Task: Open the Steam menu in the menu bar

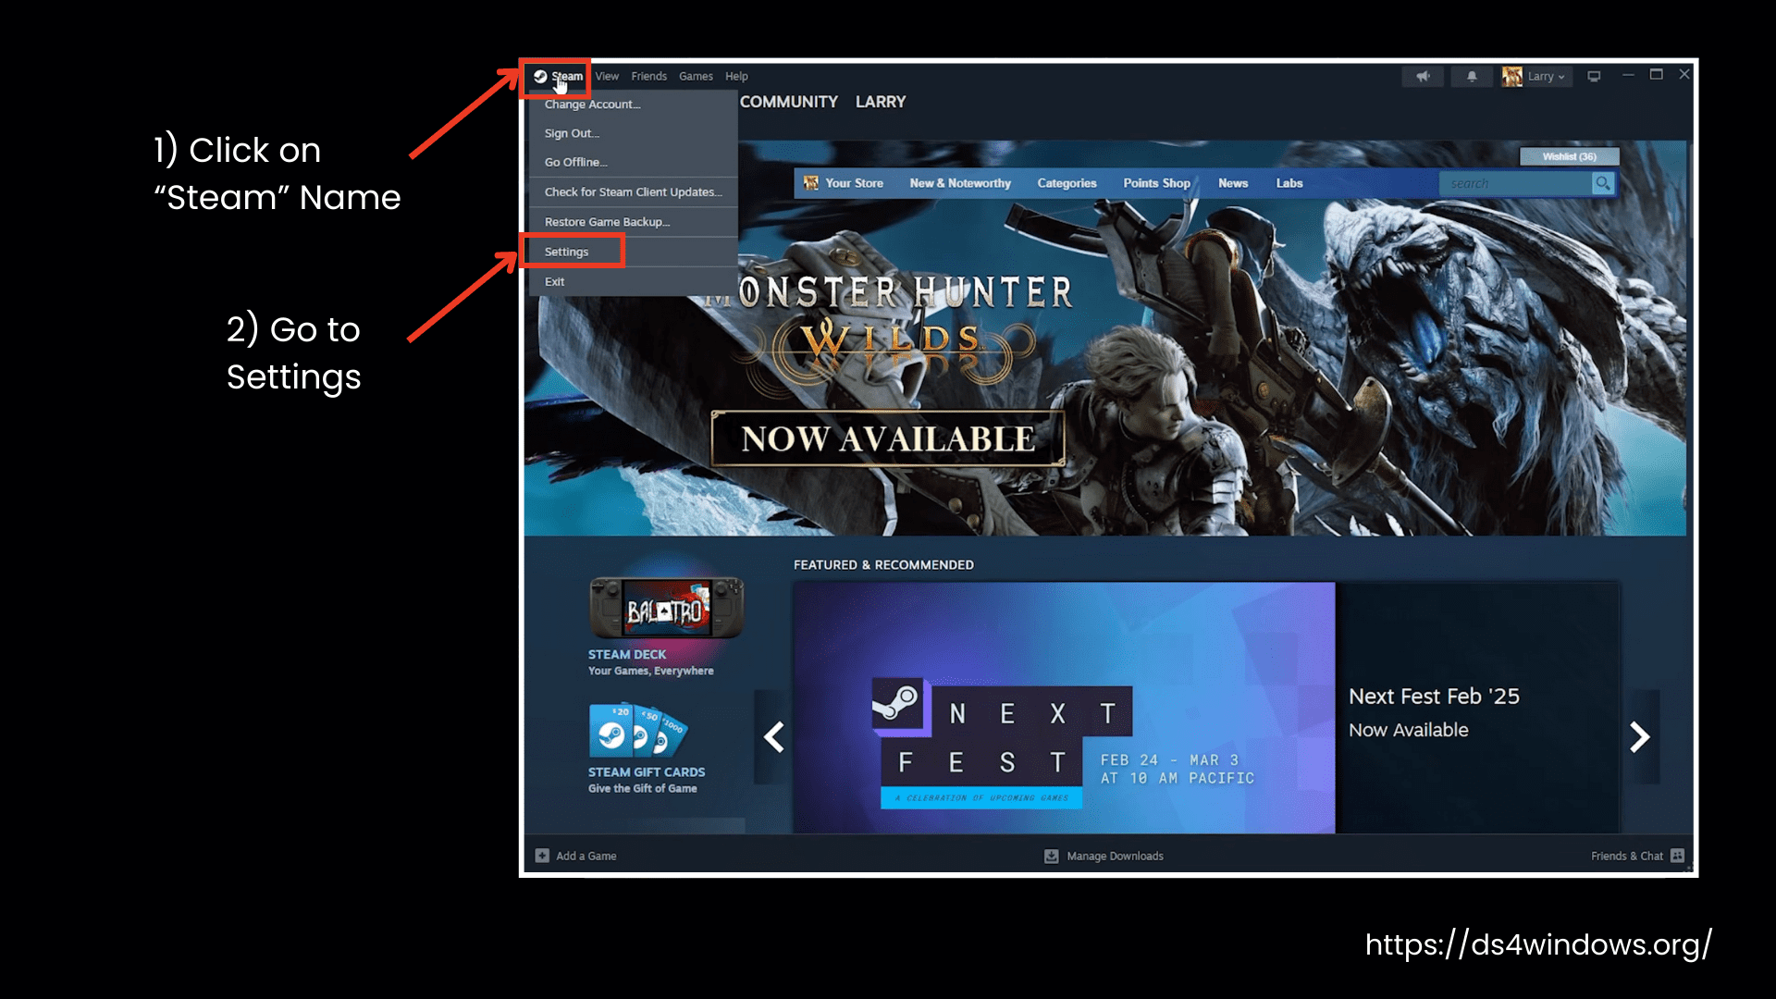Action: click(567, 77)
